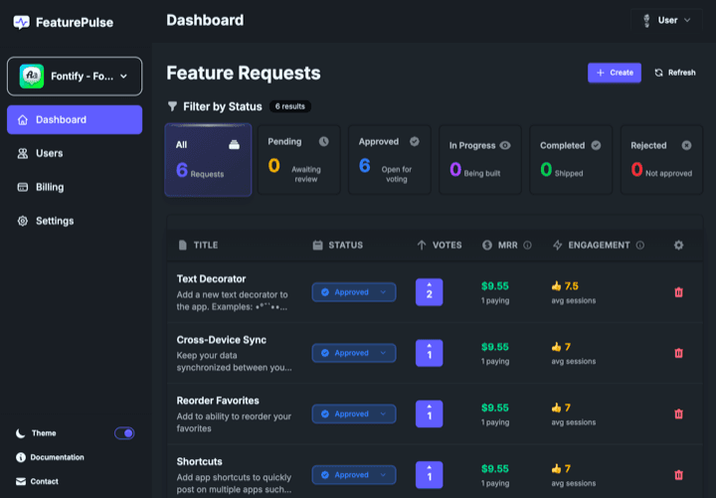Filter by In Progress status
The image size is (716, 498).
click(x=480, y=160)
